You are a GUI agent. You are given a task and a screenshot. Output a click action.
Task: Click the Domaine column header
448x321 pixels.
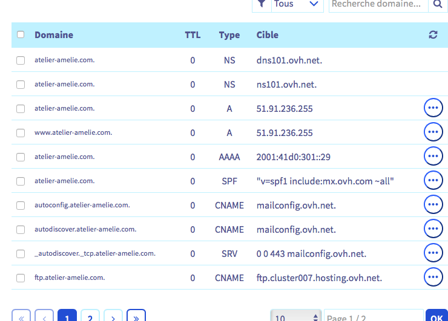pyautogui.click(x=54, y=35)
